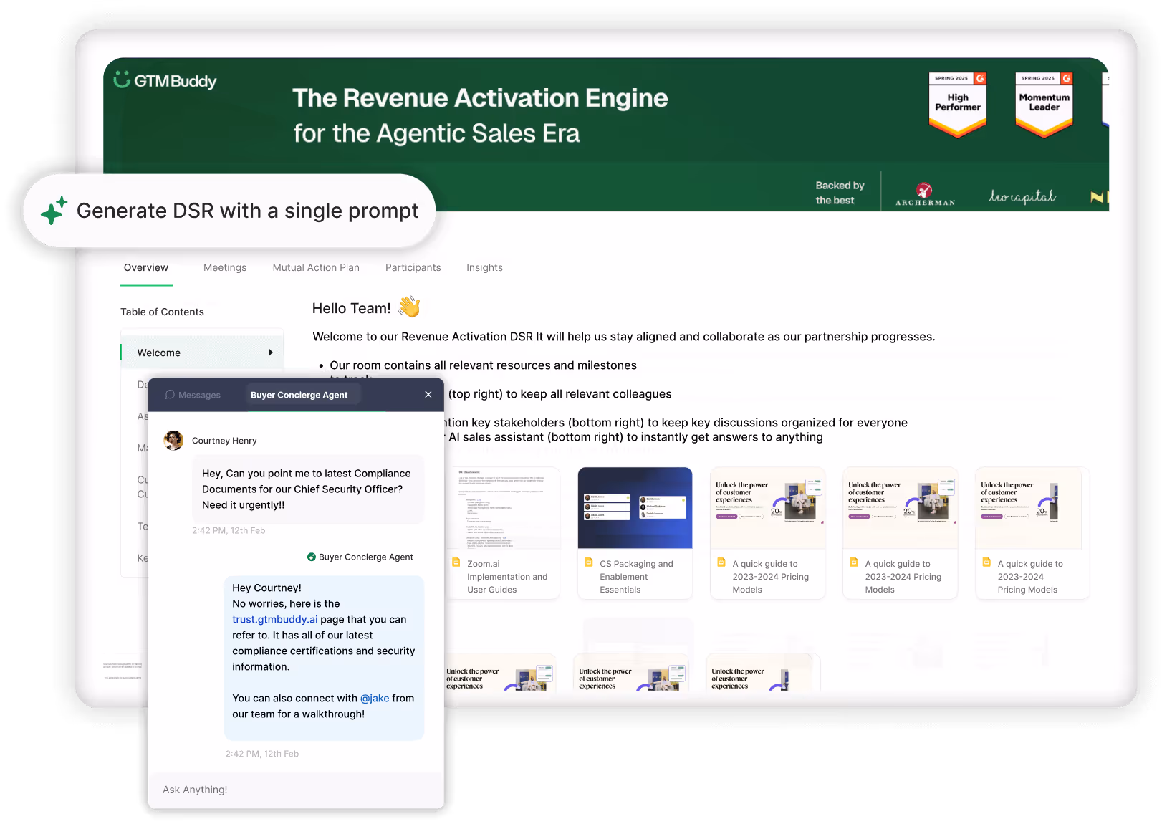Viewport: 1167px width, 824px height.
Task: Click the CS Packaging file icon
Action: tap(589, 562)
